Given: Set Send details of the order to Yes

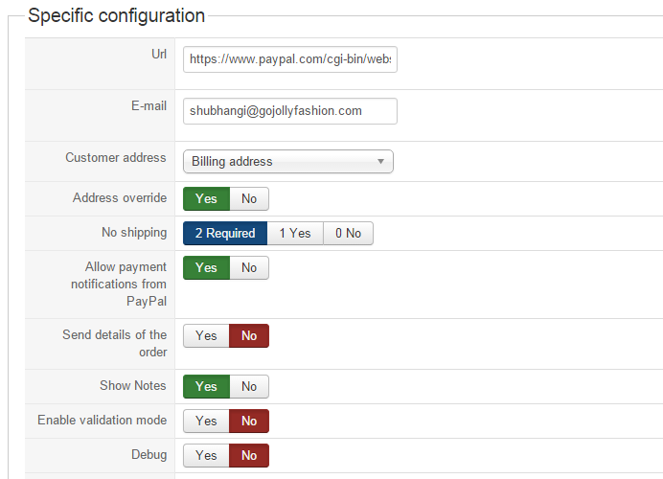Looking at the screenshot, I should [206, 336].
